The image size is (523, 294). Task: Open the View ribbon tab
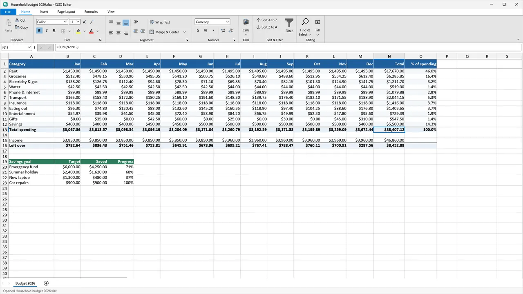click(x=111, y=12)
